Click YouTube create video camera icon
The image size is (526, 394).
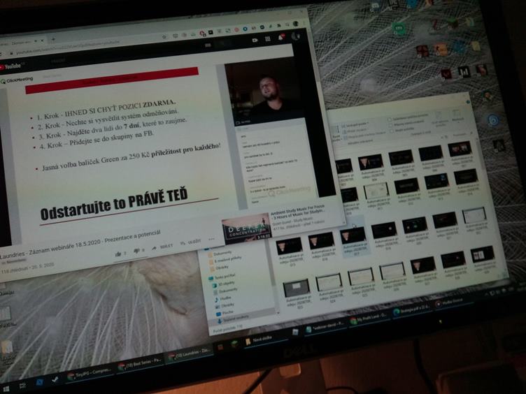click(x=255, y=40)
